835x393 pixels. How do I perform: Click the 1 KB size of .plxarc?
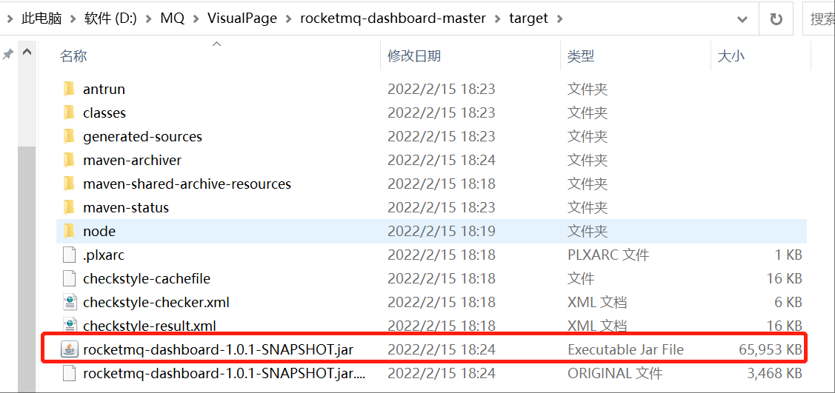click(788, 255)
